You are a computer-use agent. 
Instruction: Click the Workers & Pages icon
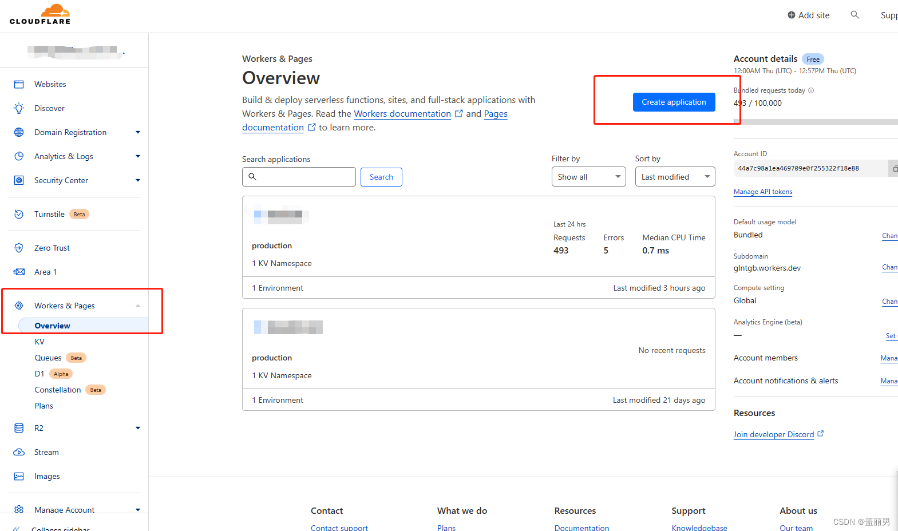[19, 306]
